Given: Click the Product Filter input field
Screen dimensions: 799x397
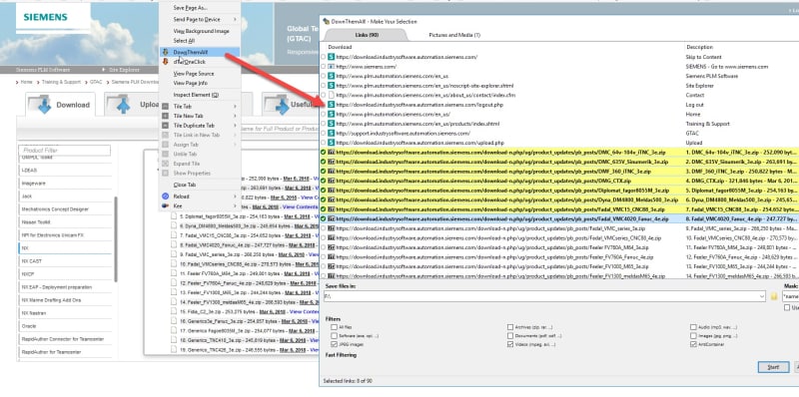Looking at the screenshot, I should (x=65, y=151).
